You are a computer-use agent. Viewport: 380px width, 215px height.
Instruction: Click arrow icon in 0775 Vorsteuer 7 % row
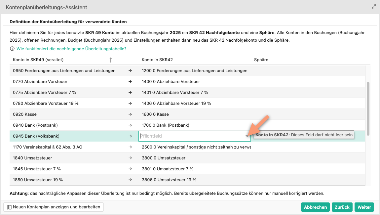coord(130,93)
